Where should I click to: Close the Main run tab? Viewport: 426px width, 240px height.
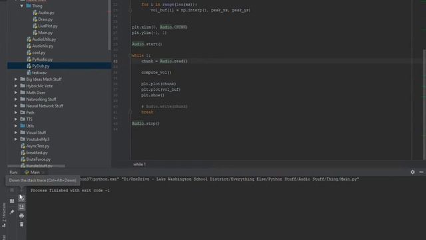click(x=43, y=173)
